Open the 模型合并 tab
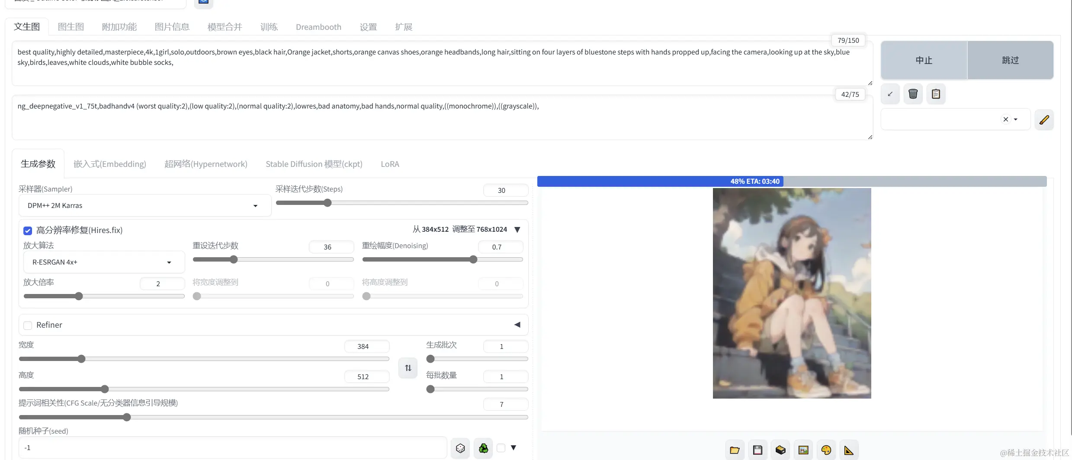 pyautogui.click(x=225, y=27)
